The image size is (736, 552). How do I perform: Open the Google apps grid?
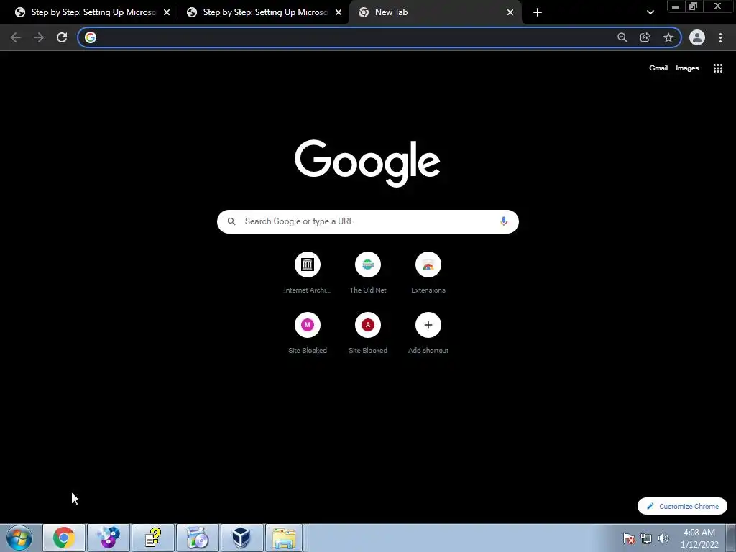pos(718,68)
